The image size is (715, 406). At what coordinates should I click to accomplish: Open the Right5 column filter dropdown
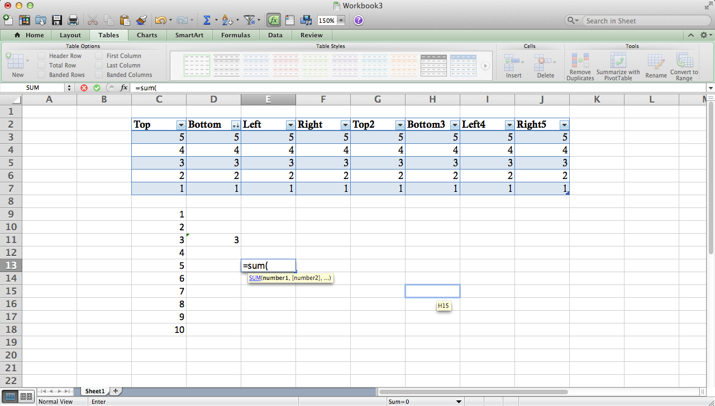pos(564,124)
